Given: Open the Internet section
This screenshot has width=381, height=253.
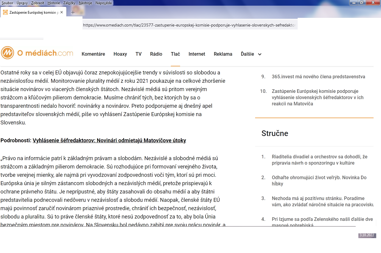Looking at the screenshot, I should pyautogui.click(x=197, y=54).
